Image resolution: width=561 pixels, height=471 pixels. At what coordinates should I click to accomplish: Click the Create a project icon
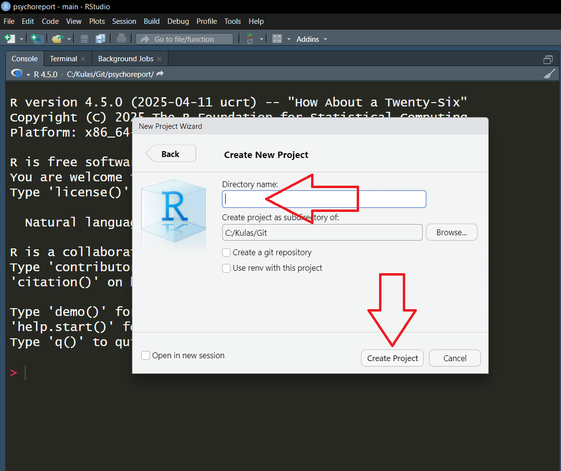coord(37,39)
